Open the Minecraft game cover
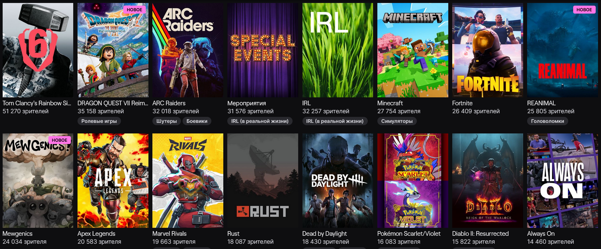The width and height of the screenshot is (601, 249). [412, 50]
